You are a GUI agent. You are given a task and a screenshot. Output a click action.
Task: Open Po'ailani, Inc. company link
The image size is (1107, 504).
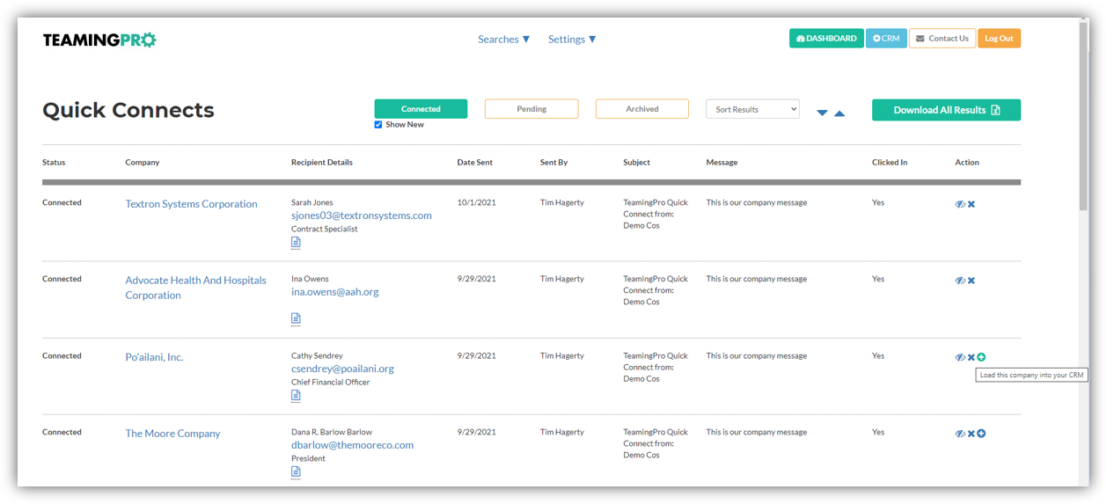(154, 357)
